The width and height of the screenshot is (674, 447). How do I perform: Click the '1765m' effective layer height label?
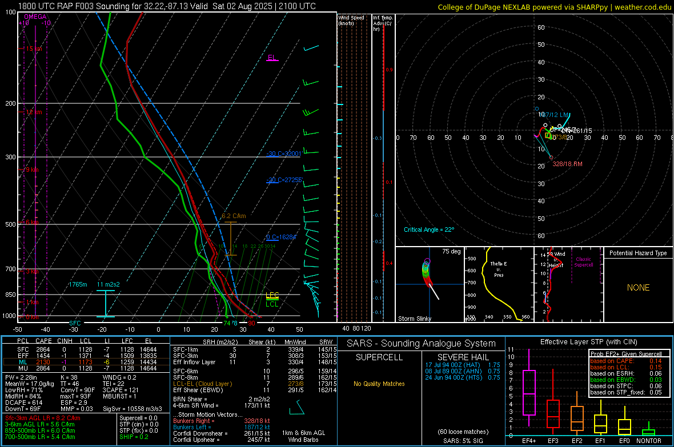78,284
